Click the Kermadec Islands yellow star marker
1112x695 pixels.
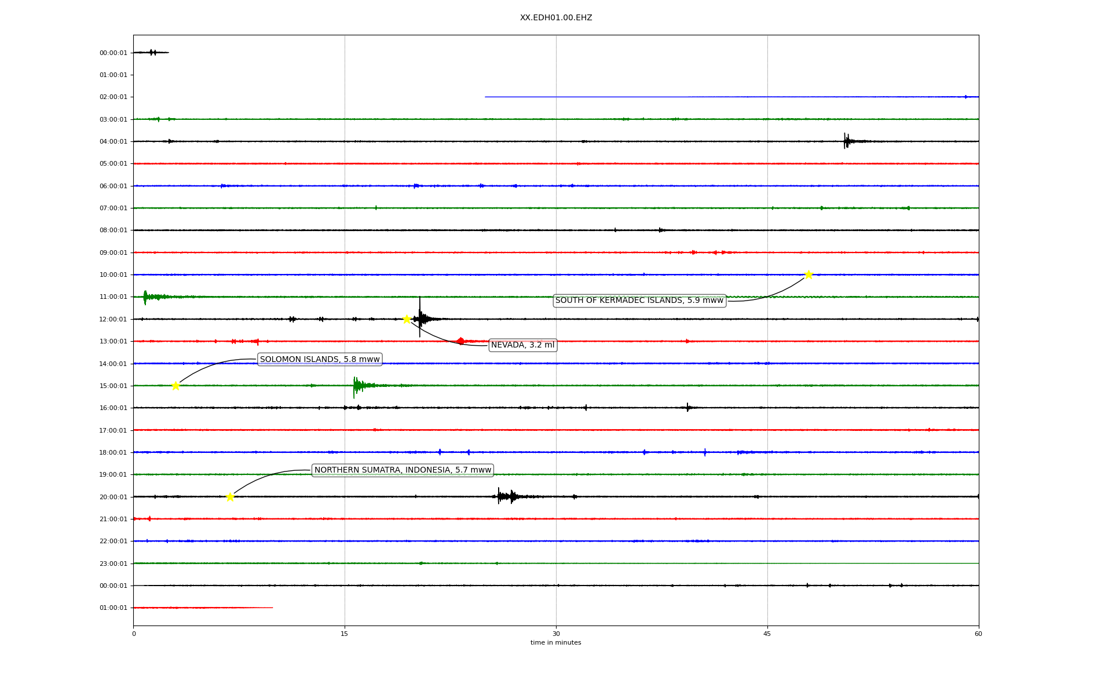809,275
